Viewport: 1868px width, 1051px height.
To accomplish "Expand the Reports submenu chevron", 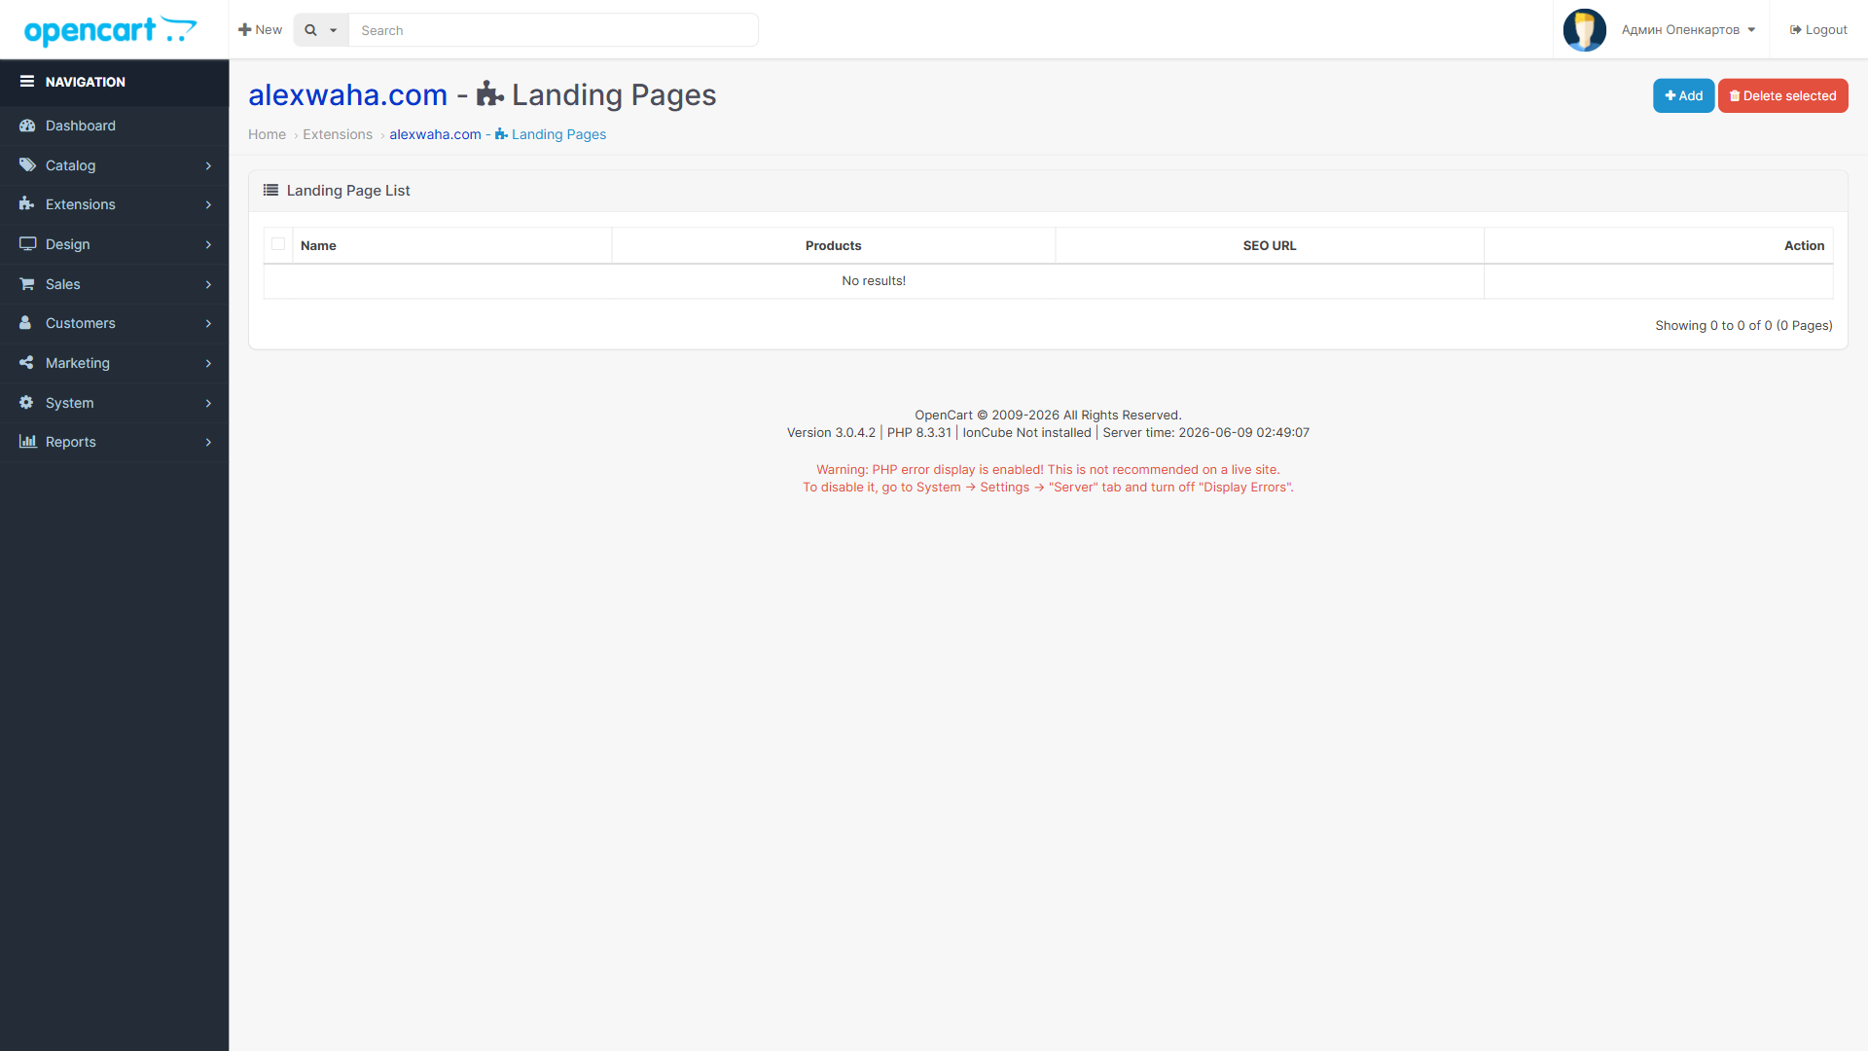I will 208,443.
